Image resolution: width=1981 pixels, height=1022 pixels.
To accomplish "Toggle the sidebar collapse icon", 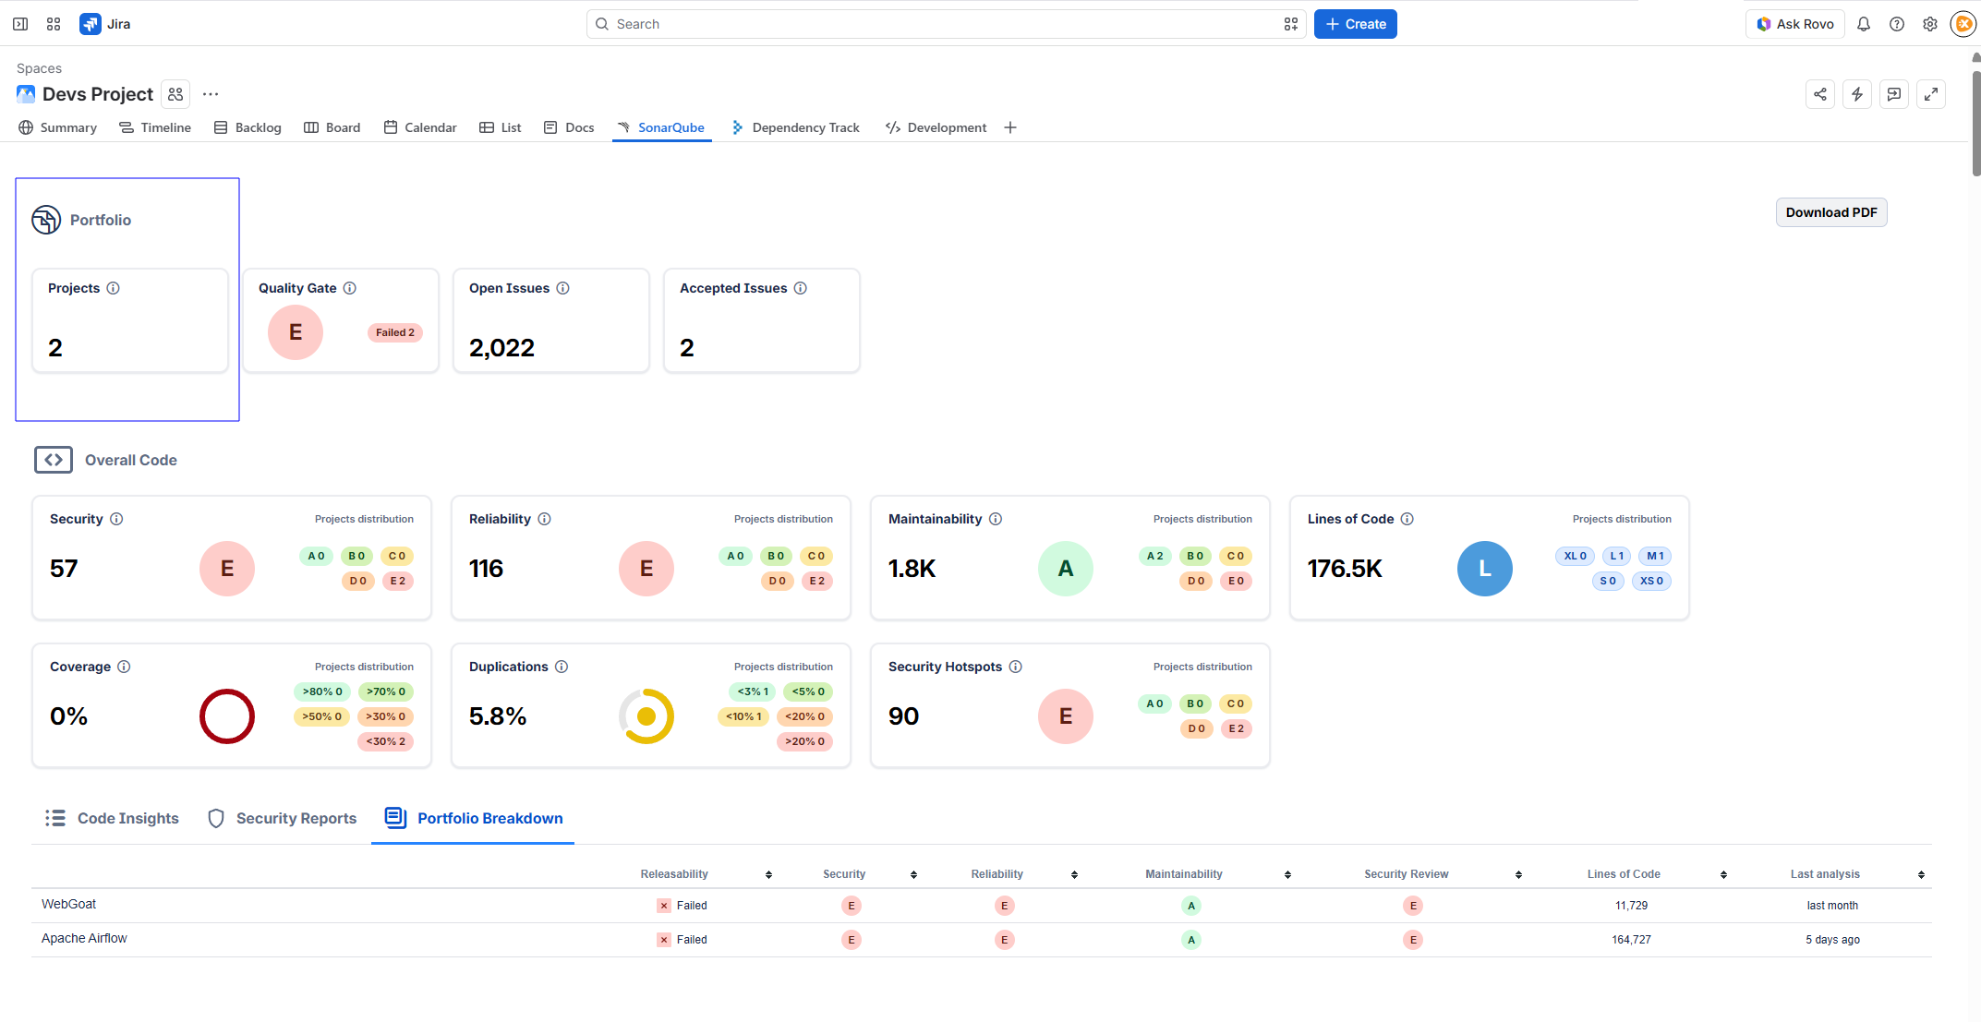I will (20, 24).
